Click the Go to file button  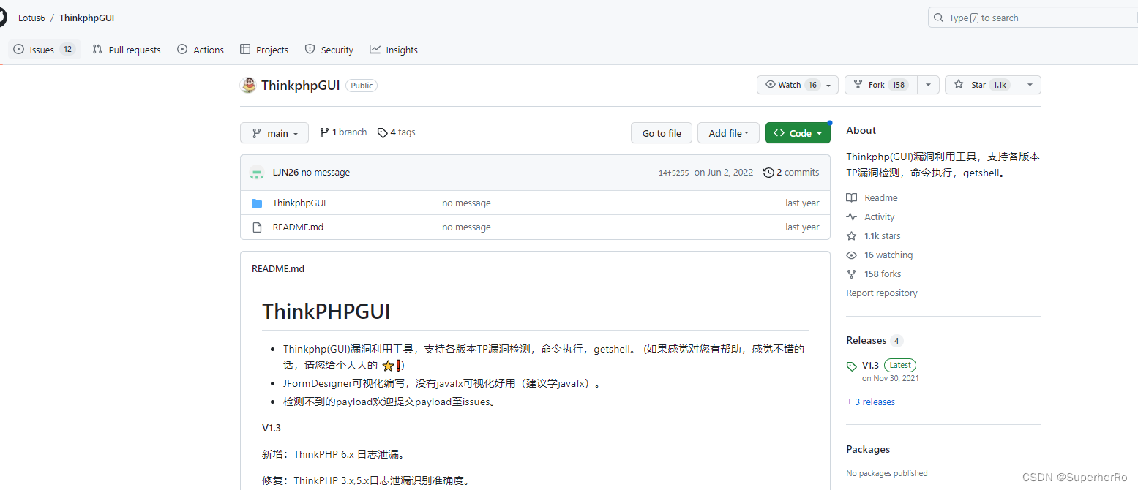coord(661,132)
